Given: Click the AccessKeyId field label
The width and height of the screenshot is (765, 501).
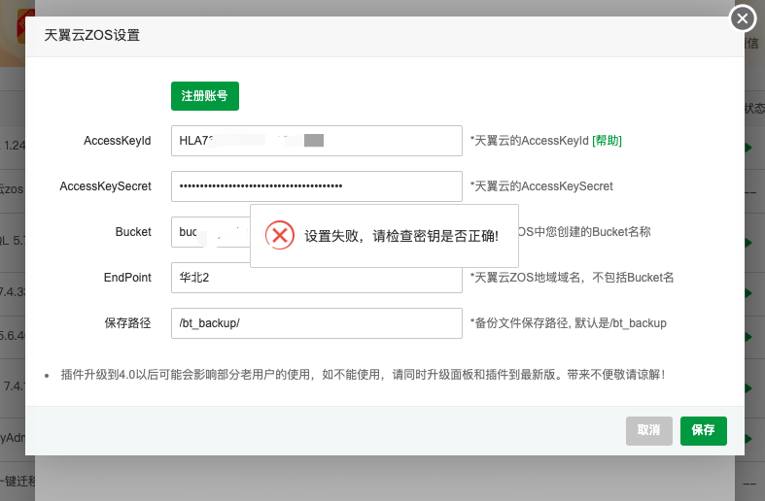Looking at the screenshot, I should (x=117, y=141).
